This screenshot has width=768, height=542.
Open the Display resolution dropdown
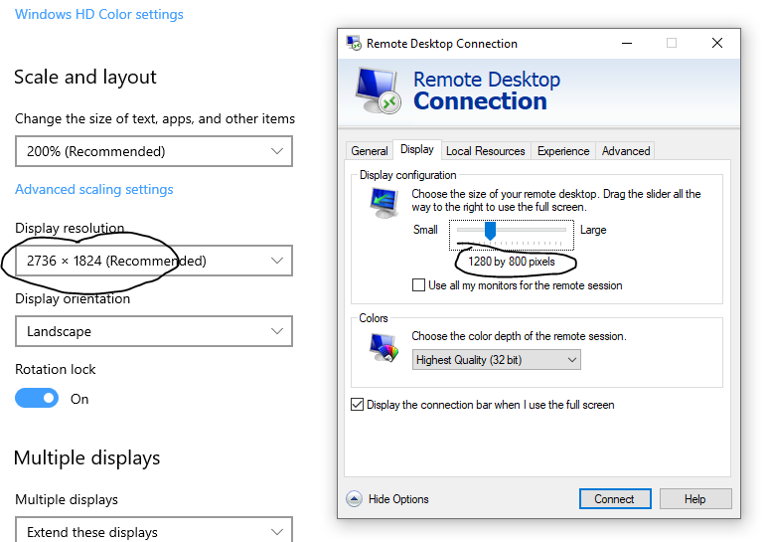tap(154, 261)
